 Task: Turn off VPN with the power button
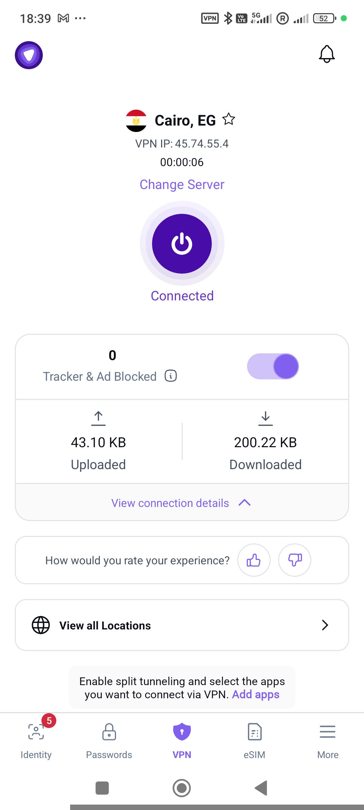182,244
